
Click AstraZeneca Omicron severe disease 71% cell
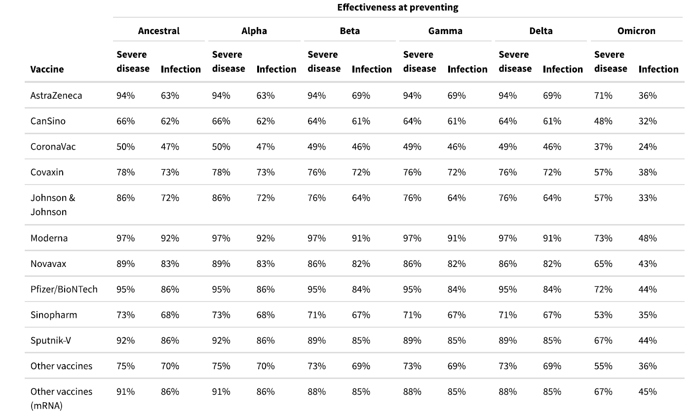[603, 95]
